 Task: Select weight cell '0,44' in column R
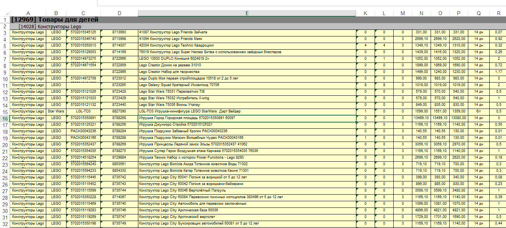(x=498, y=223)
